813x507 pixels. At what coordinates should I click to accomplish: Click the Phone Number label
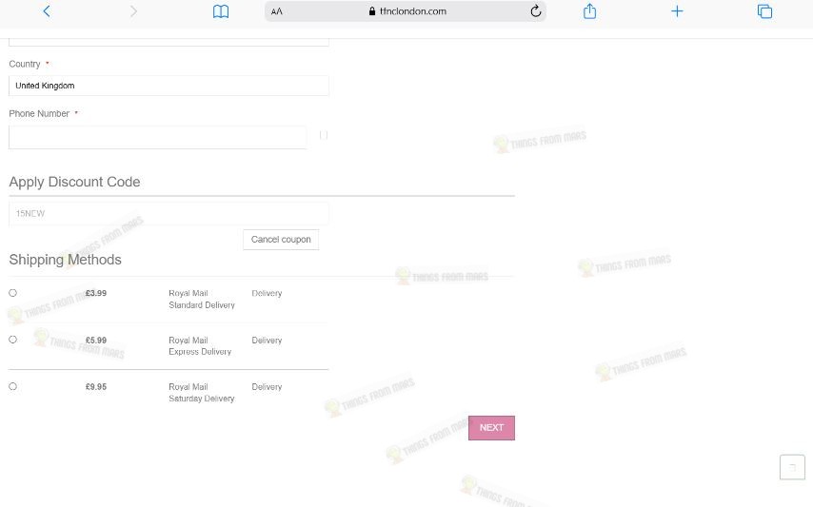point(39,113)
